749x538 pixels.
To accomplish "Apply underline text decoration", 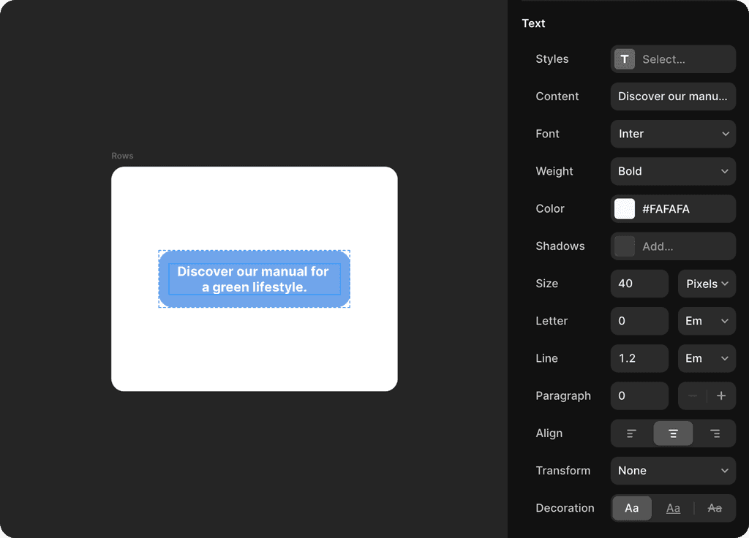I will pyautogui.click(x=672, y=507).
